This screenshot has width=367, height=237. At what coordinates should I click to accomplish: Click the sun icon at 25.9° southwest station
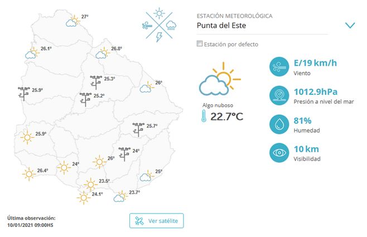[26, 137]
